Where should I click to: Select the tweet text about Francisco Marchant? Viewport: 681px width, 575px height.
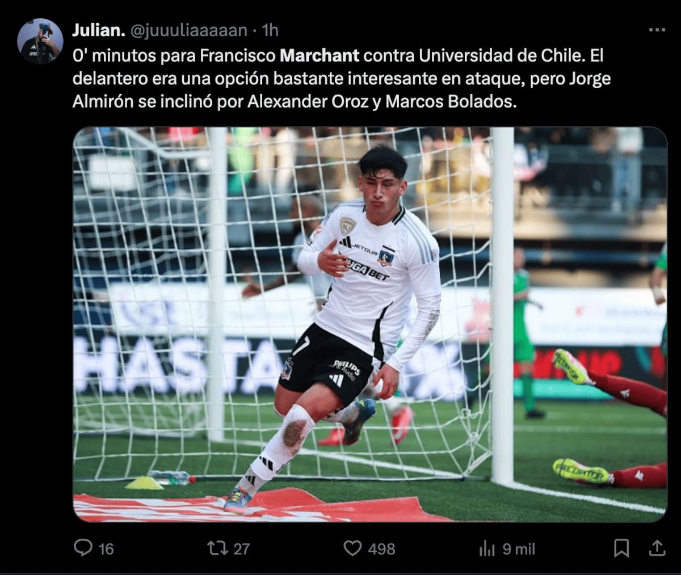[x=342, y=79]
